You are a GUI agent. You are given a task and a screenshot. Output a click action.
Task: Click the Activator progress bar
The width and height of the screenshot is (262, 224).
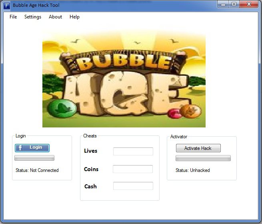tap(203, 158)
